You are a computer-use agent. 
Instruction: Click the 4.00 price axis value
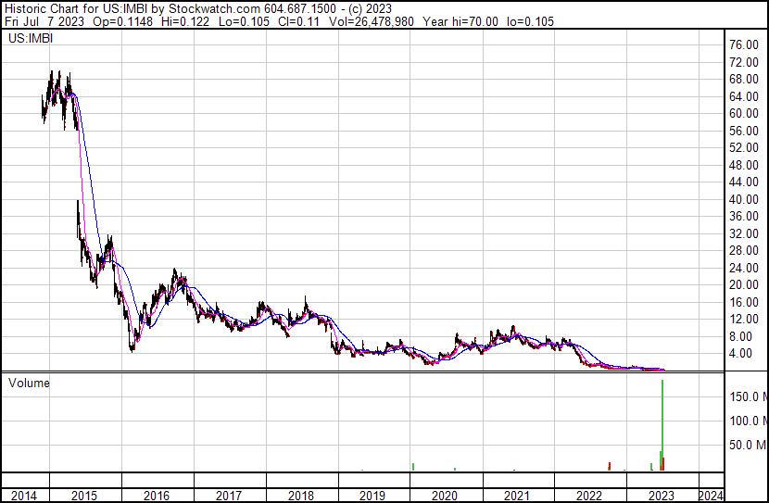[x=740, y=354]
